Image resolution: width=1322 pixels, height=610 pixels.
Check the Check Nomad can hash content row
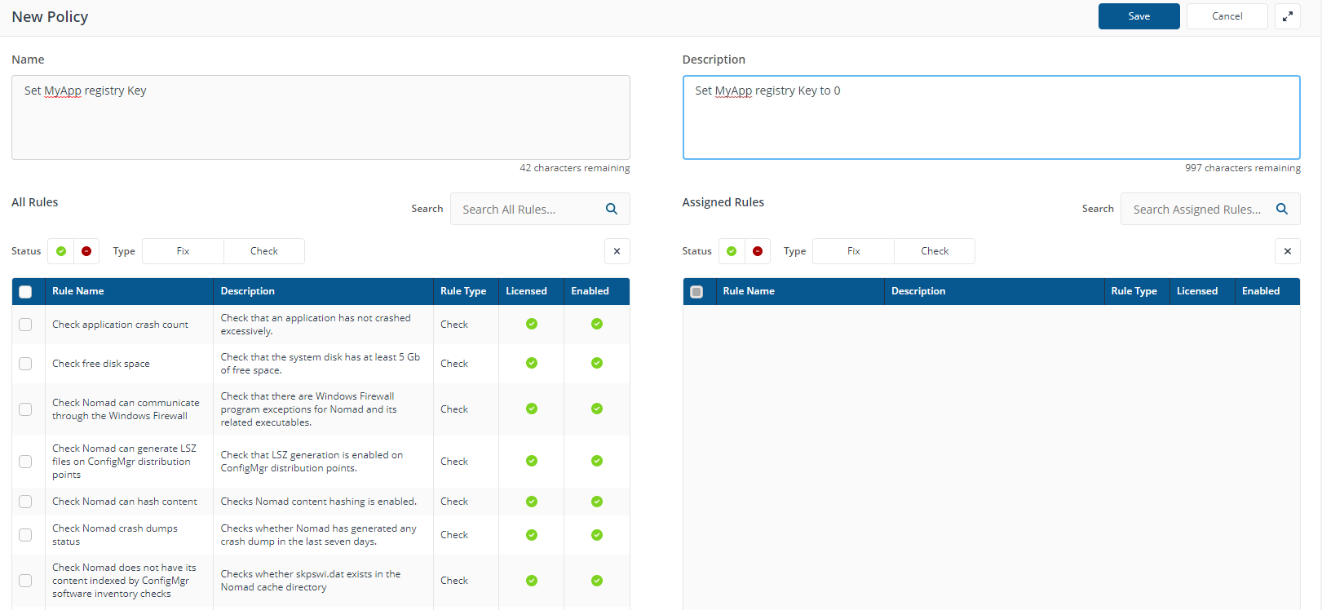click(25, 502)
